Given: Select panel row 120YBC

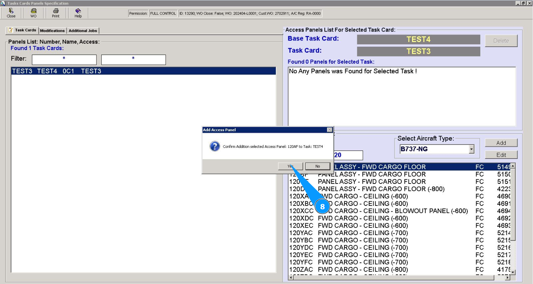Looking at the screenshot, I should tap(399, 240).
